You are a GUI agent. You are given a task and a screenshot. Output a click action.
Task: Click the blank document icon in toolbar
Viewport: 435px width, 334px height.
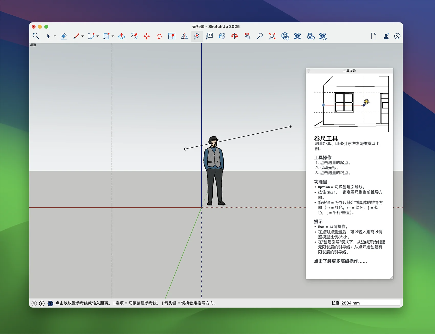pyautogui.click(x=374, y=36)
